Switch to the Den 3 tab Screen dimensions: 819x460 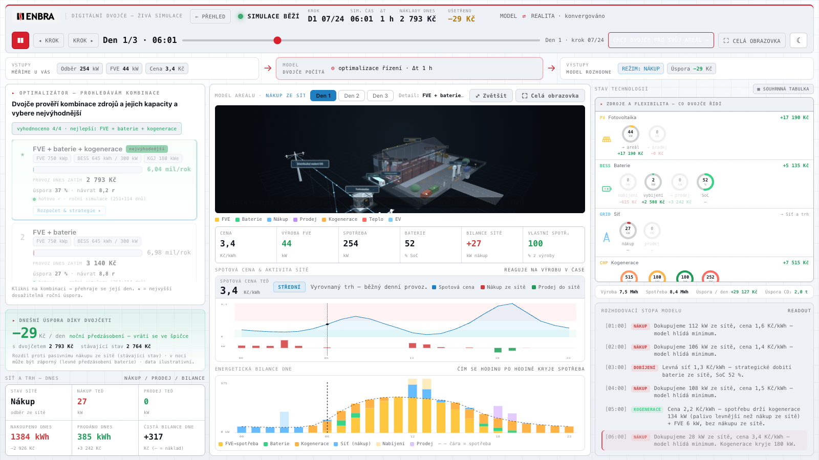[x=380, y=96]
